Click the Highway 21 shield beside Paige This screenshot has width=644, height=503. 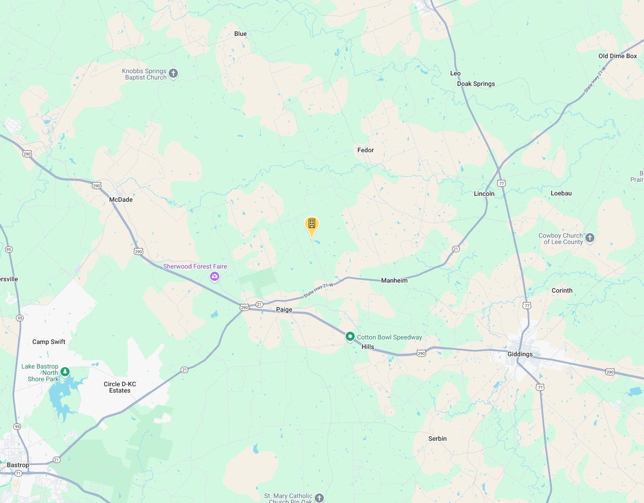point(259,304)
